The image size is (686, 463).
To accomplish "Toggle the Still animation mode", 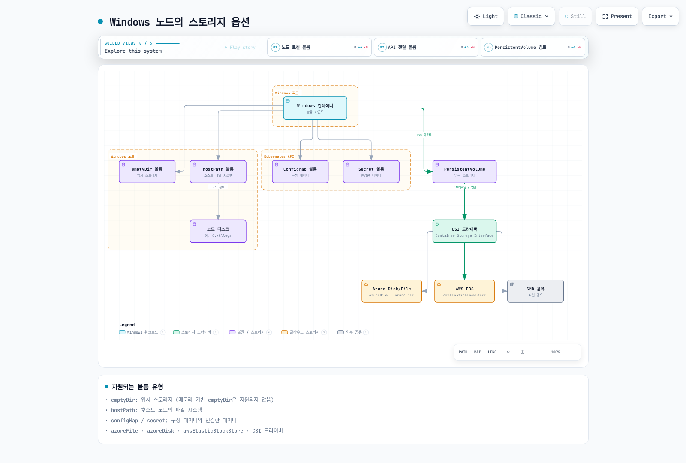I will pyautogui.click(x=575, y=16).
